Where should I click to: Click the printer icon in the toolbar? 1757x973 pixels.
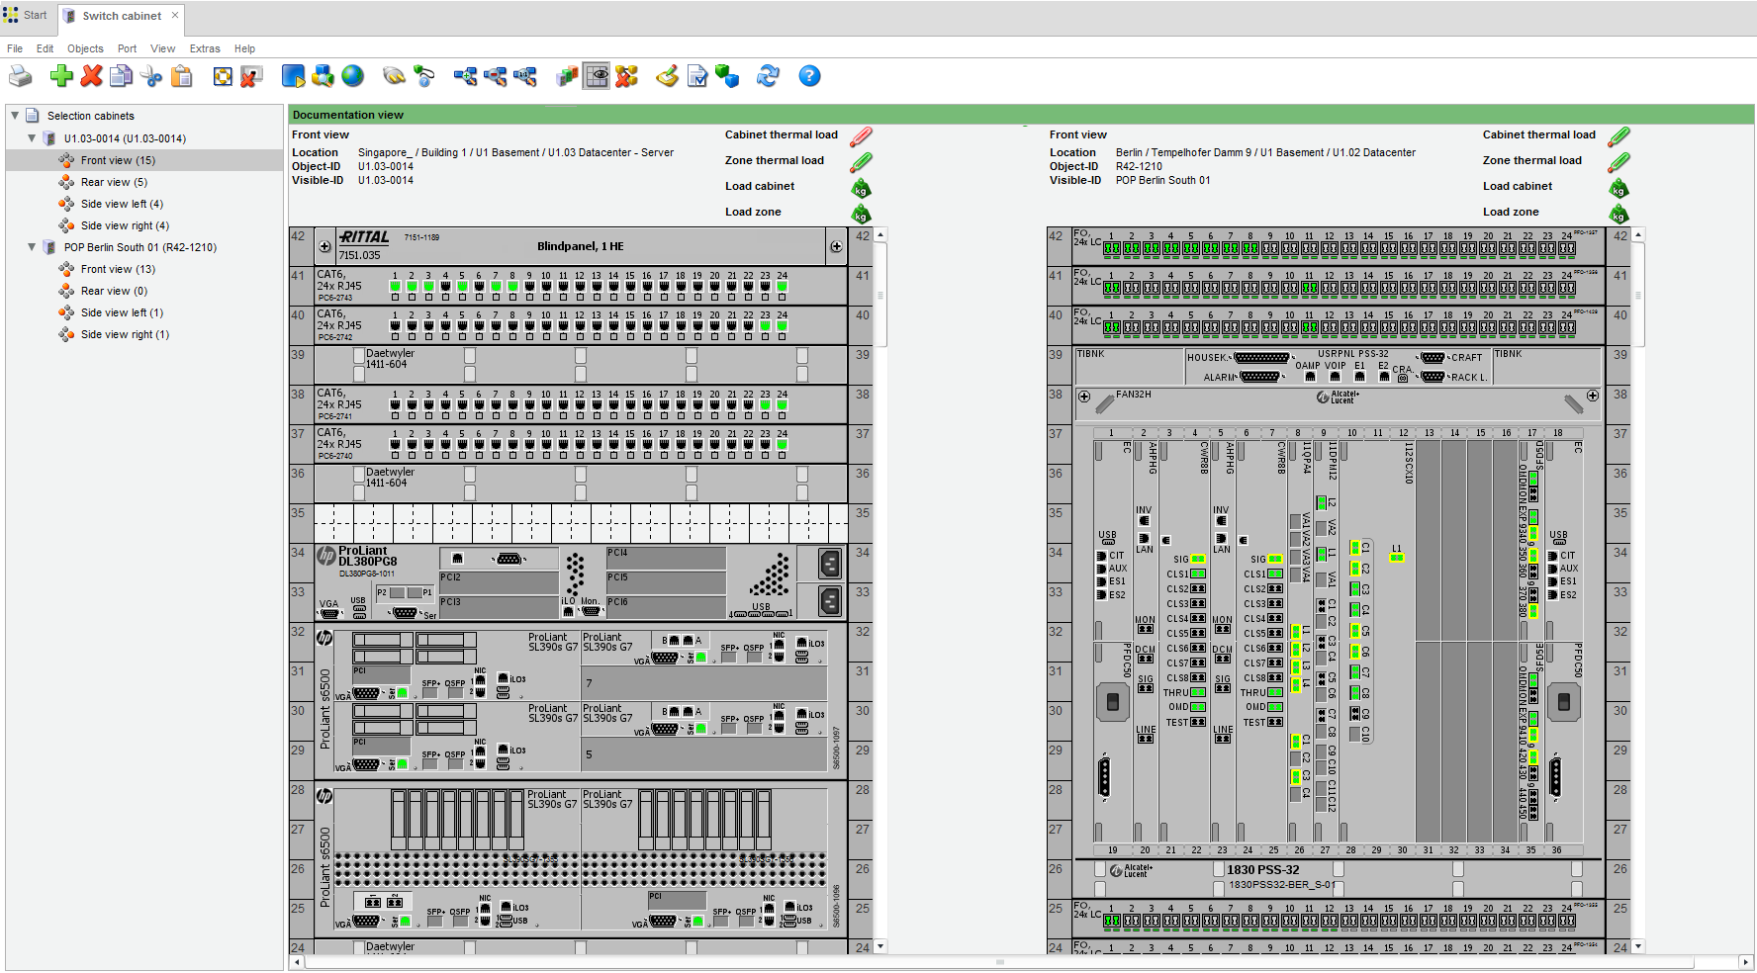click(x=21, y=76)
